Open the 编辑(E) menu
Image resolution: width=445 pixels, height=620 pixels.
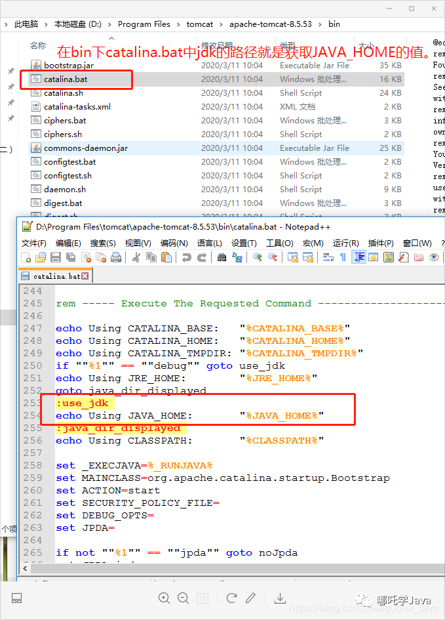pyautogui.click(x=68, y=243)
